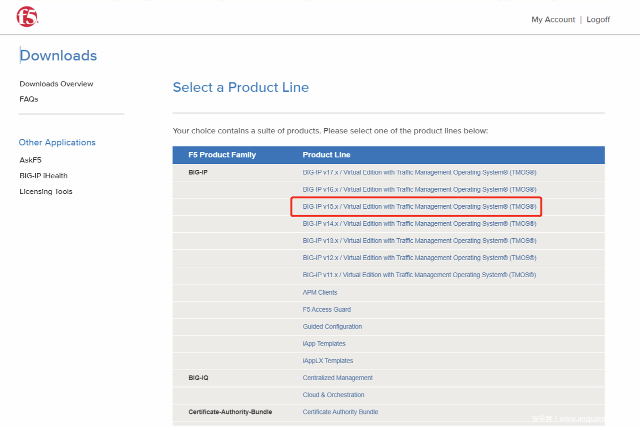Viewport: 640px width, 428px height.
Task: Select BIG-IP v16.x product line
Action: click(419, 189)
